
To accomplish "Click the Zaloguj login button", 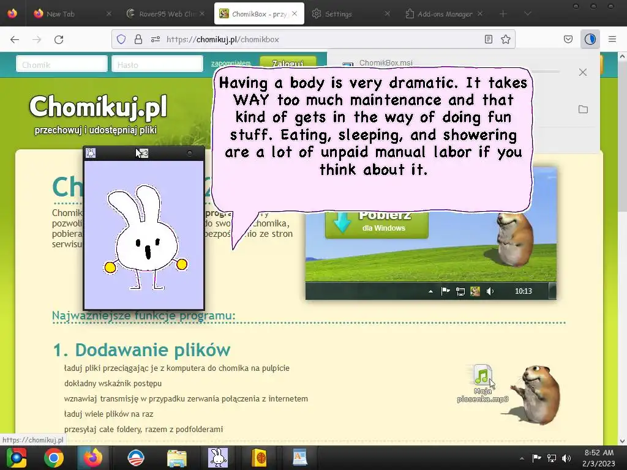I will [x=288, y=63].
